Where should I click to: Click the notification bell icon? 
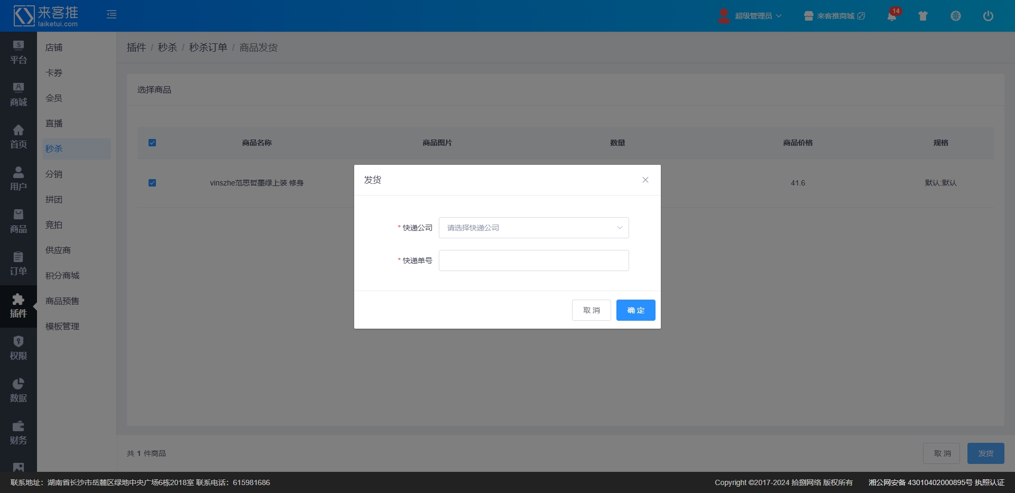click(x=892, y=16)
